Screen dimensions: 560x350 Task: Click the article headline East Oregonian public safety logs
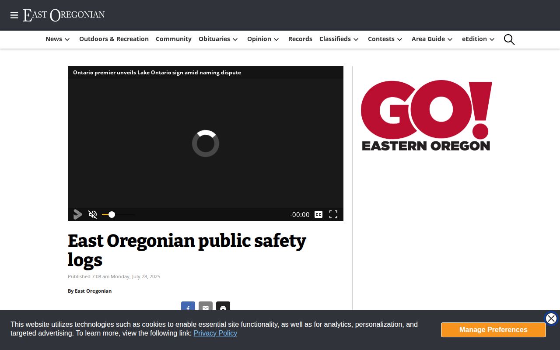[x=187, y=250]
